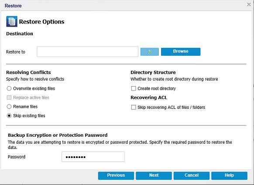The image size is (254, 185).
Task: Click the Restore Options document icon
Action: [12, 21]
